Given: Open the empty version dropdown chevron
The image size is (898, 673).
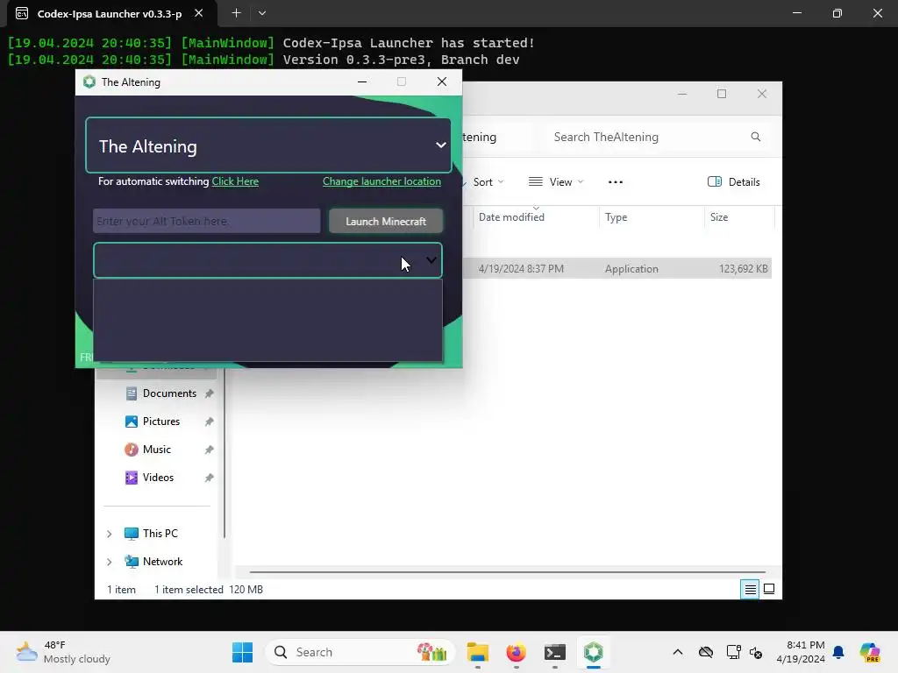Looking at the screenshot, I should click(x=431, y=260).
